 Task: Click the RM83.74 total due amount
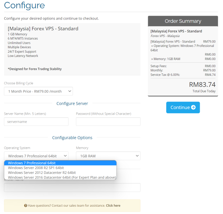click(202, 85)
